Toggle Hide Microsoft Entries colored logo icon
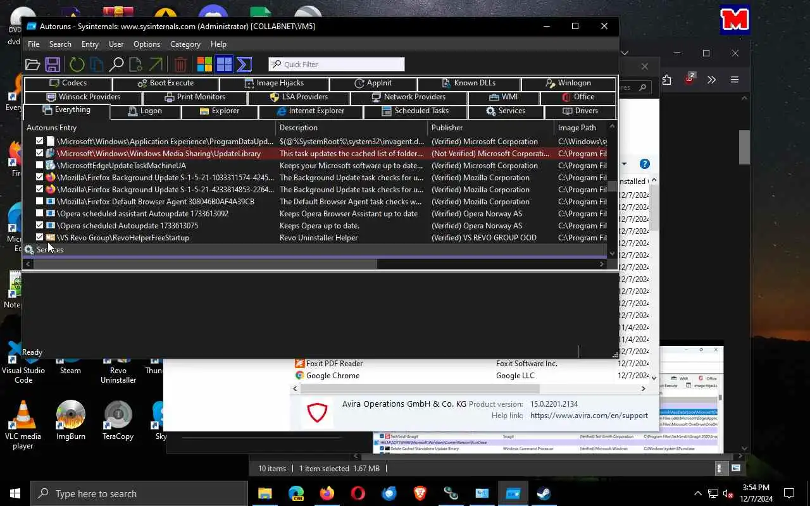 204,65
